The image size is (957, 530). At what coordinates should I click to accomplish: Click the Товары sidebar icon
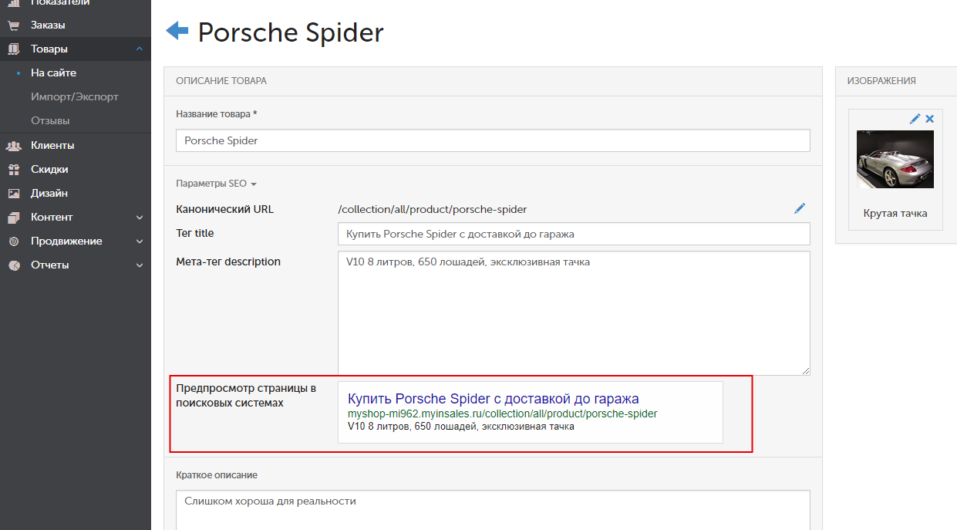[13, 49]
